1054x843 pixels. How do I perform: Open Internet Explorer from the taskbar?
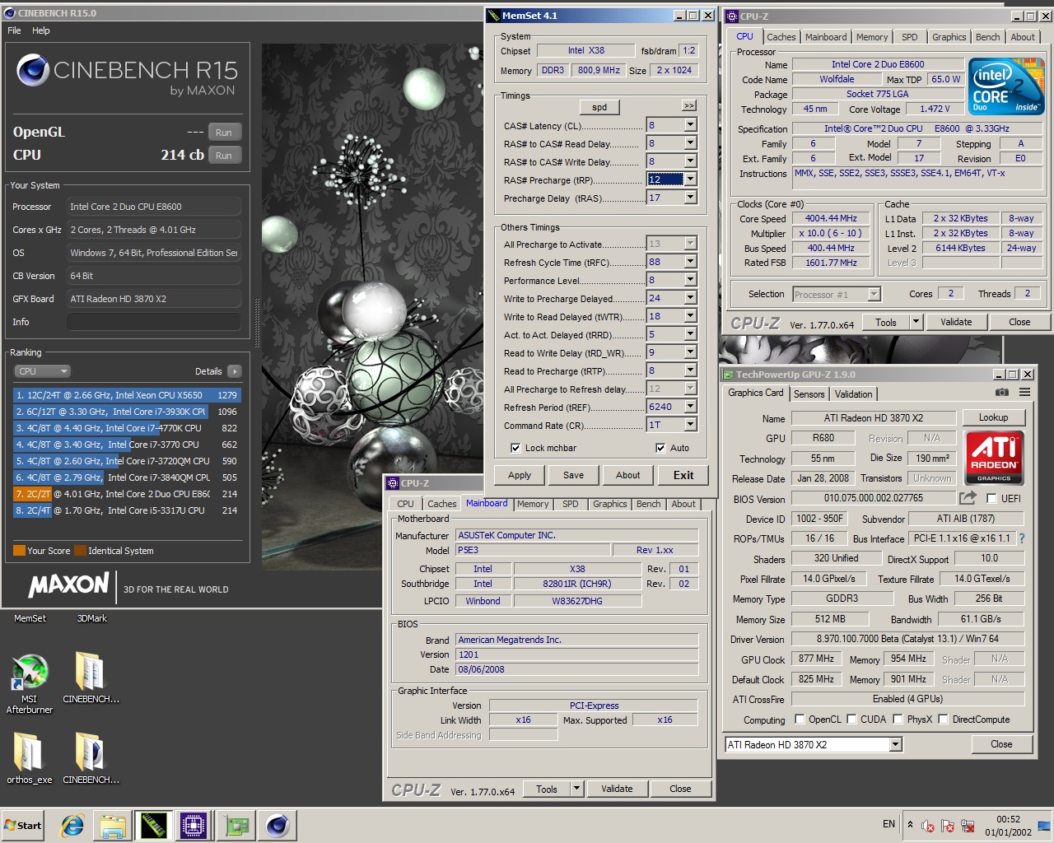click(72, 825)
